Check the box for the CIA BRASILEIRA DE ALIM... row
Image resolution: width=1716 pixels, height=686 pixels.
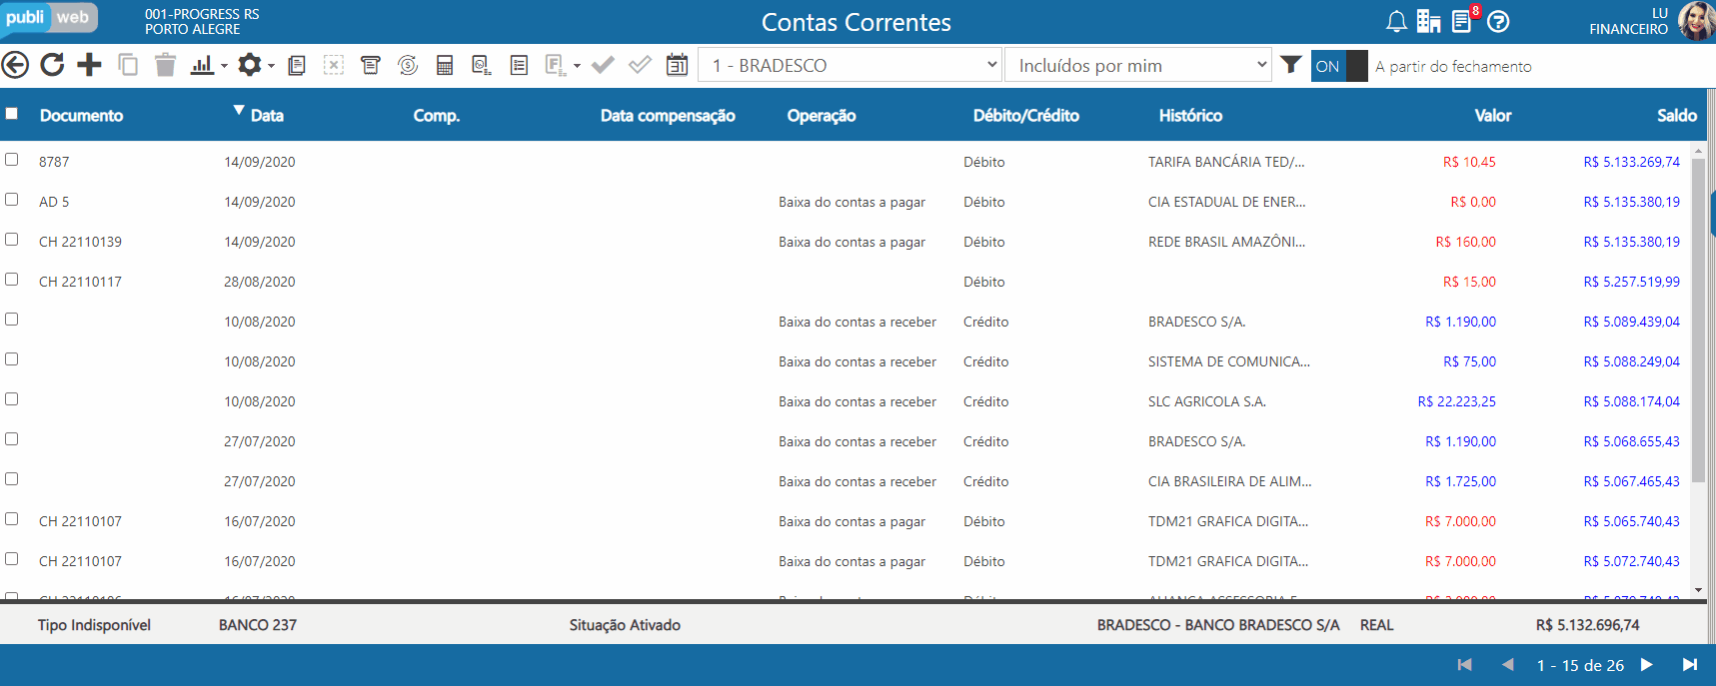12,479
